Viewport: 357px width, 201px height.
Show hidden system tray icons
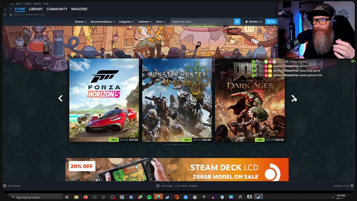(x=333, y=197)
